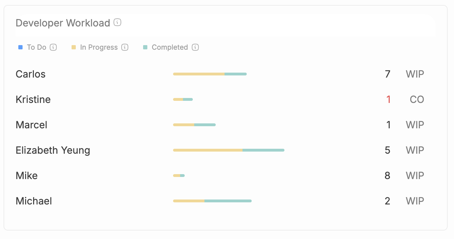This screenshot has width=454, height=239.
Task: Click info icon next to Developer Workload
Action: point(118,23)
